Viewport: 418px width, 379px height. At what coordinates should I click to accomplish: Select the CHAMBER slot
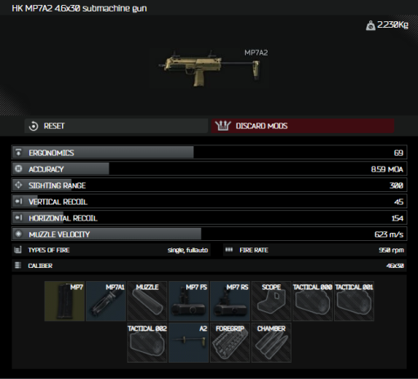pyautogui.click(x=271, y=342)
